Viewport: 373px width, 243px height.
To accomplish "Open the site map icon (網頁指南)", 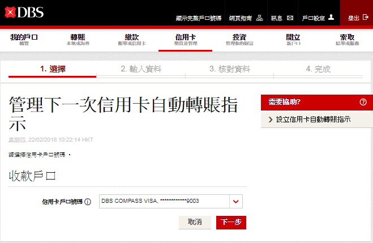I will coord(260,18).
